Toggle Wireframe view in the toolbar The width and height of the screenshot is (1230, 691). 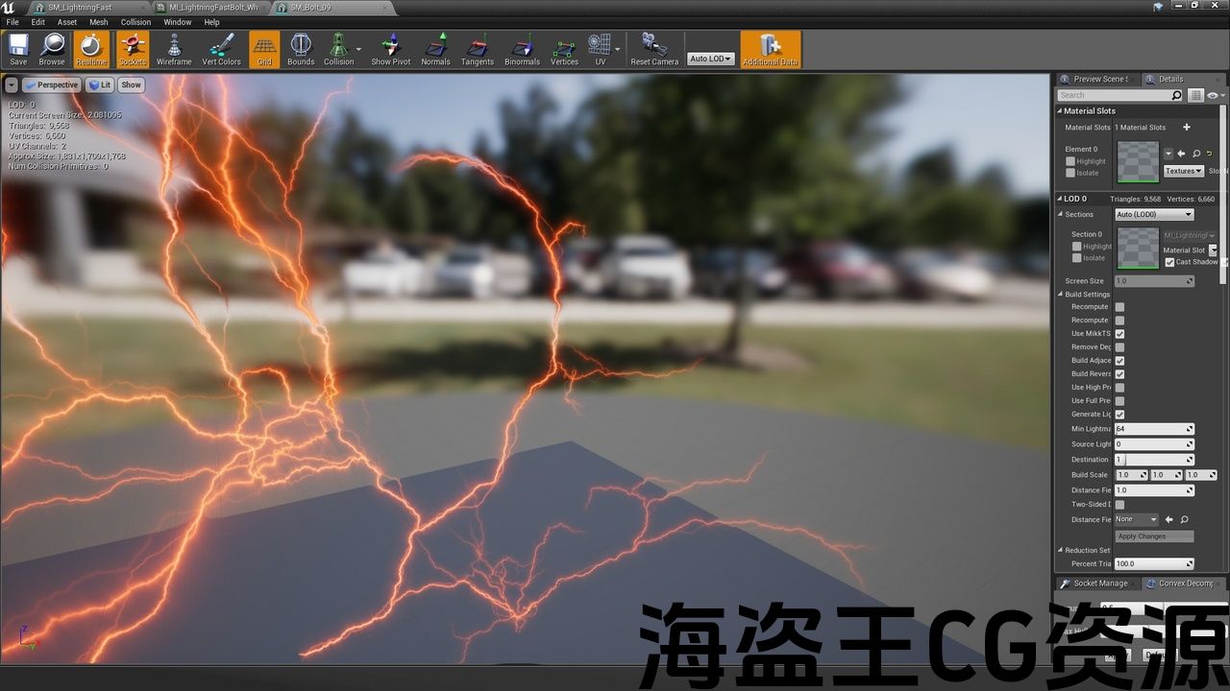coord(174,49)
